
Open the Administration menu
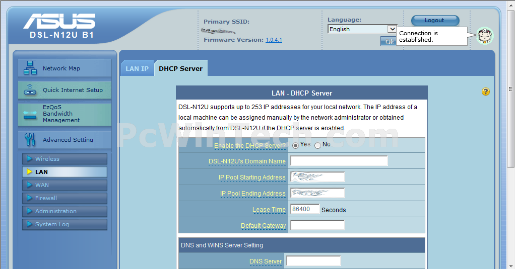click(x=65, y=211)
